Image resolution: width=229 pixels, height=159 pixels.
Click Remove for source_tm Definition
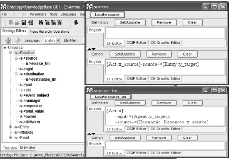pyautogui.click(x=164, y=103)
